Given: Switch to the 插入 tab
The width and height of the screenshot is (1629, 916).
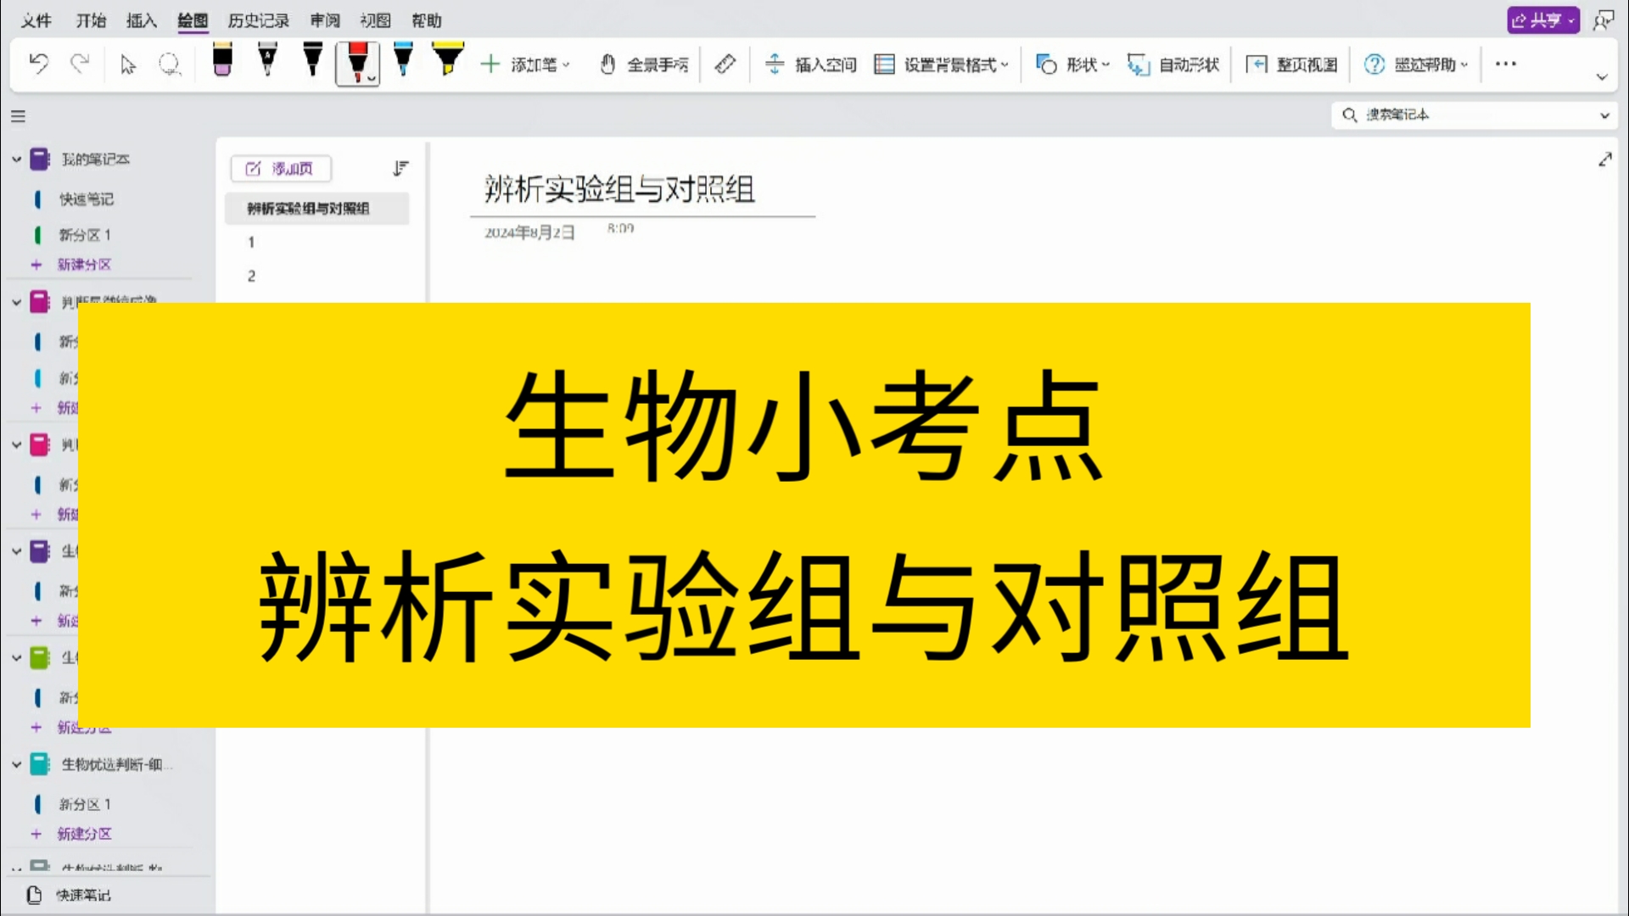Looking at the screenshot, I should pyautogui.click(x=142, y=20).
